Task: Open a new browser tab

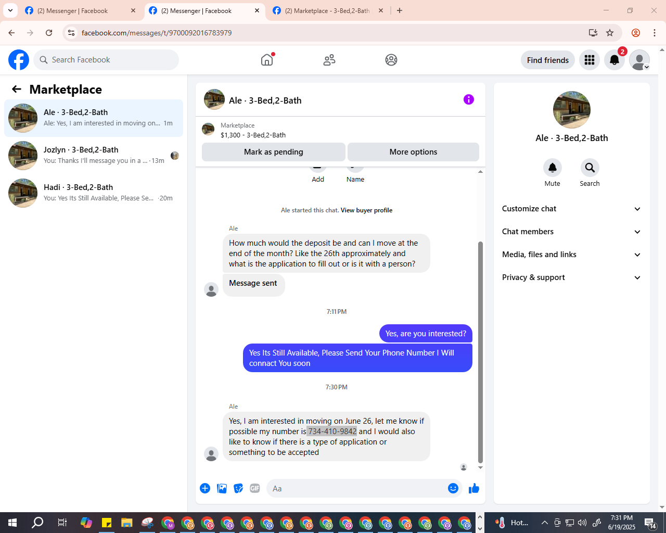Action: point(400,10)
